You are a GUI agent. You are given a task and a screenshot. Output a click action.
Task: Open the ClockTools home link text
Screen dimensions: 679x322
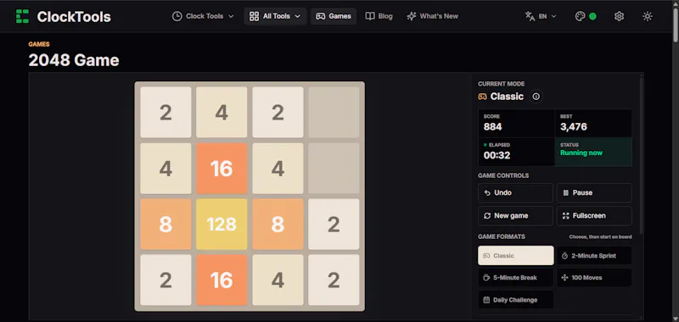pyautogui.click(x=74, y=16)
